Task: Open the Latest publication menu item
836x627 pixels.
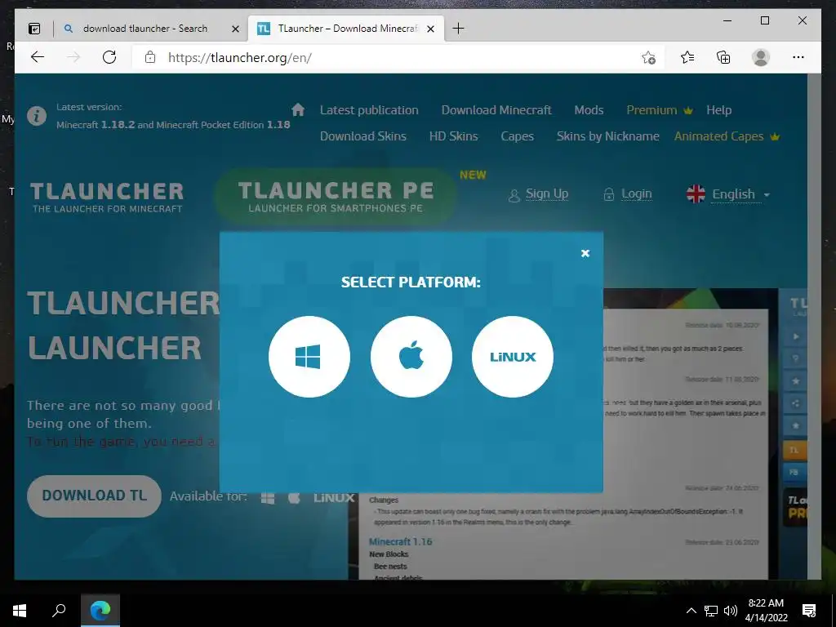Action: [369, 110]
